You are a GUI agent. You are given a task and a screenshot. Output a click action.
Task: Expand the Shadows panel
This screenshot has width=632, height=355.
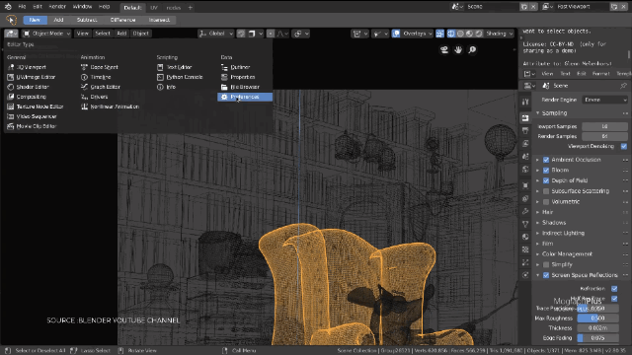[x=554, y=223]
